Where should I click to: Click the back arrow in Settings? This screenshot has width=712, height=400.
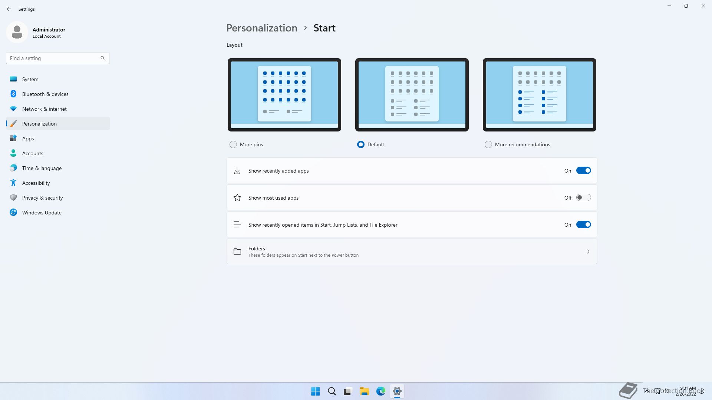click(9, 9)
